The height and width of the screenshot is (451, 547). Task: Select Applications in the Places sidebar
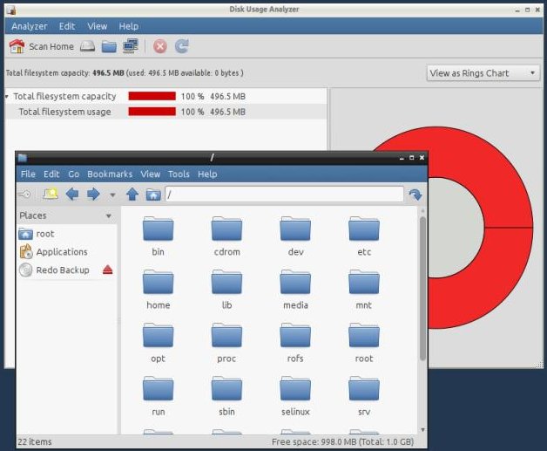[x=62, y=252]
